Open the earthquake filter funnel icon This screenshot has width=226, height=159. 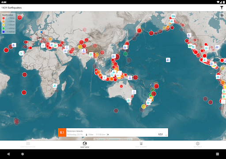click(222, 8)
